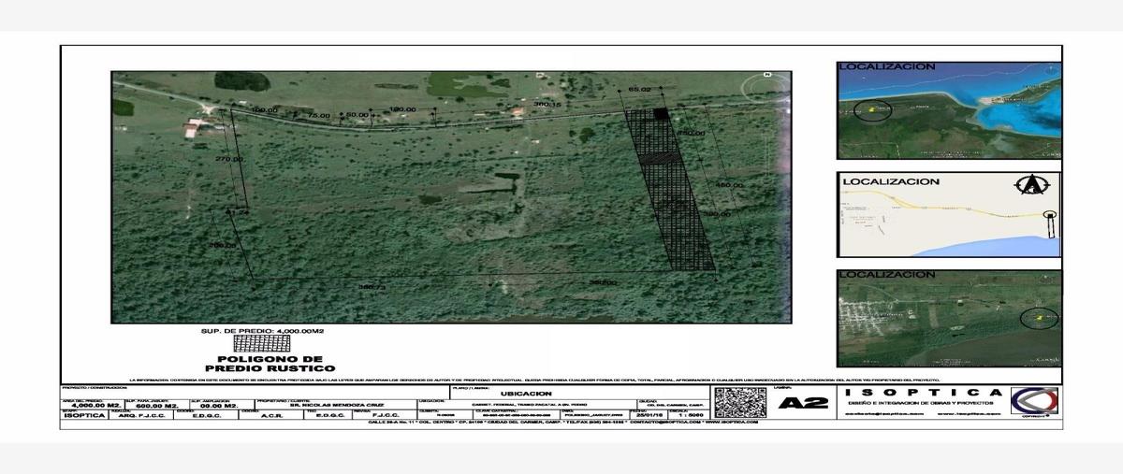
Task: Click the circled marker in the bottom localization map
Action: 1039,319
